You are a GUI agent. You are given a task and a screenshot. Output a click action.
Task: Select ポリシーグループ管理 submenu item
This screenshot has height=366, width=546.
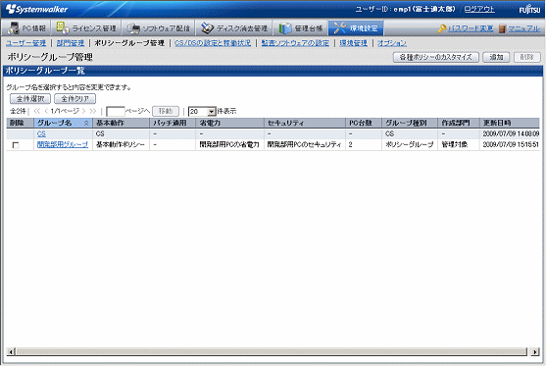(x=129, y=43)
